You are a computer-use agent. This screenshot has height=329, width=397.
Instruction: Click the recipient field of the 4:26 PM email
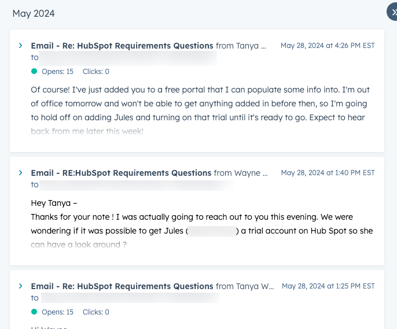click(x=128, y=58)
